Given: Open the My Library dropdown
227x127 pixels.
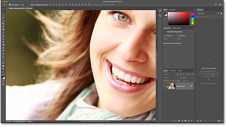Looking at the screenshot, I should pos(207,14).
